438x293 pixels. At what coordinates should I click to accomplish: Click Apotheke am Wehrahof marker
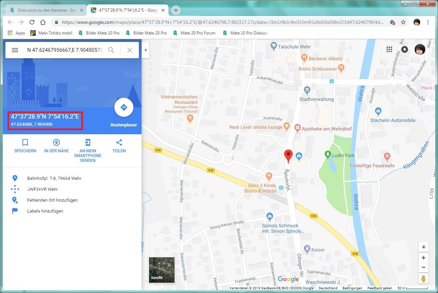298,128
